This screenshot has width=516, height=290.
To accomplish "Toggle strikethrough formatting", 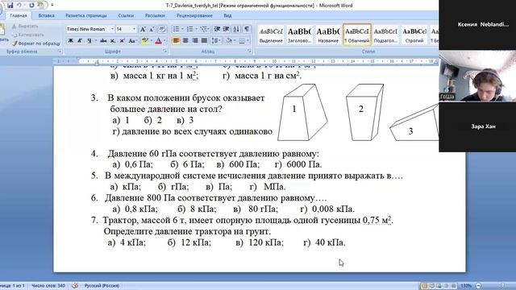I will point(103,41).
